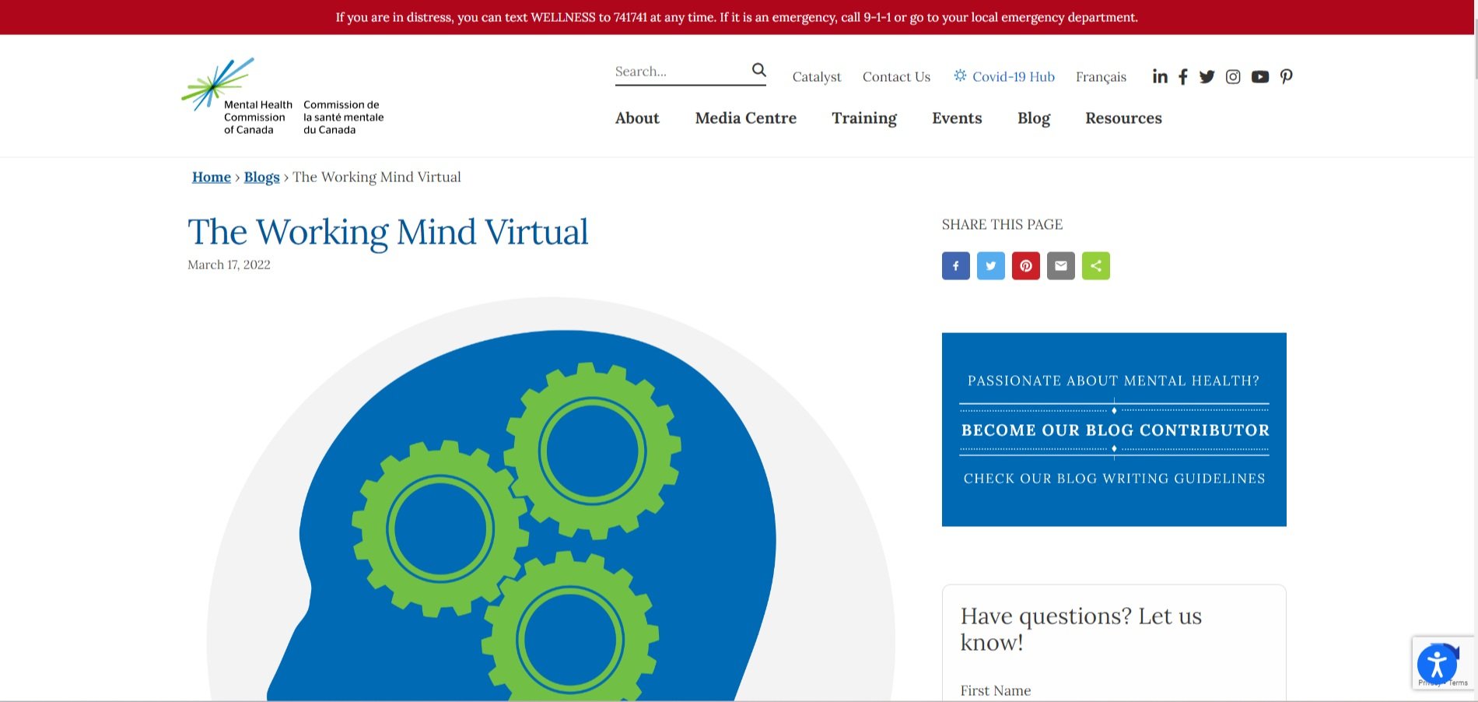Open the Resources menu
Screen dimensions: 1478x702
(x=1123, y=118)
